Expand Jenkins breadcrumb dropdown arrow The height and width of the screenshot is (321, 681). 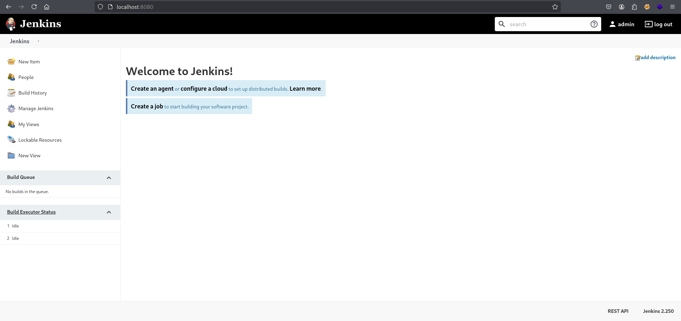click(x=38, y=41)
